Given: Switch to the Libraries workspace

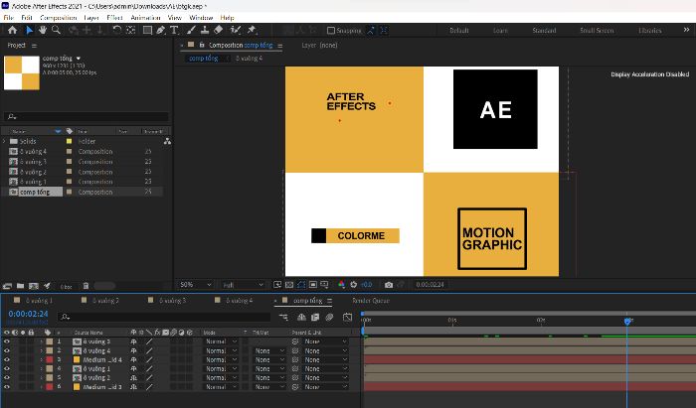Looking at the screenshot, I should [x=650, y=30].
